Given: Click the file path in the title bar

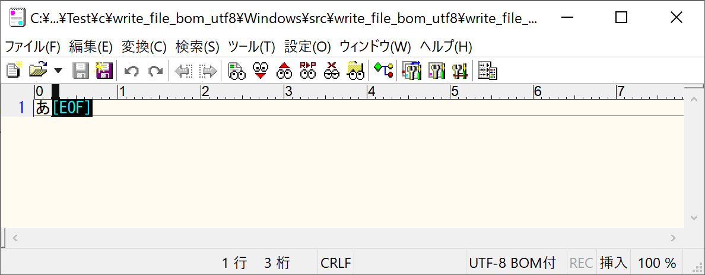Looking at the screenshot, I should tap(284, 18).
